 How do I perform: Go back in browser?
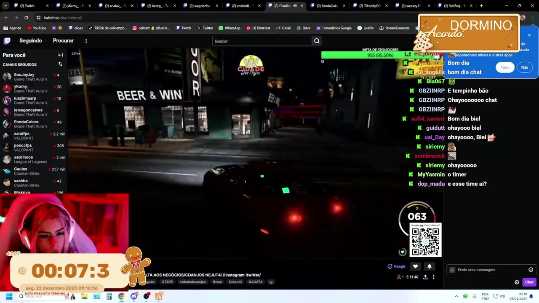tap(6, 18)
